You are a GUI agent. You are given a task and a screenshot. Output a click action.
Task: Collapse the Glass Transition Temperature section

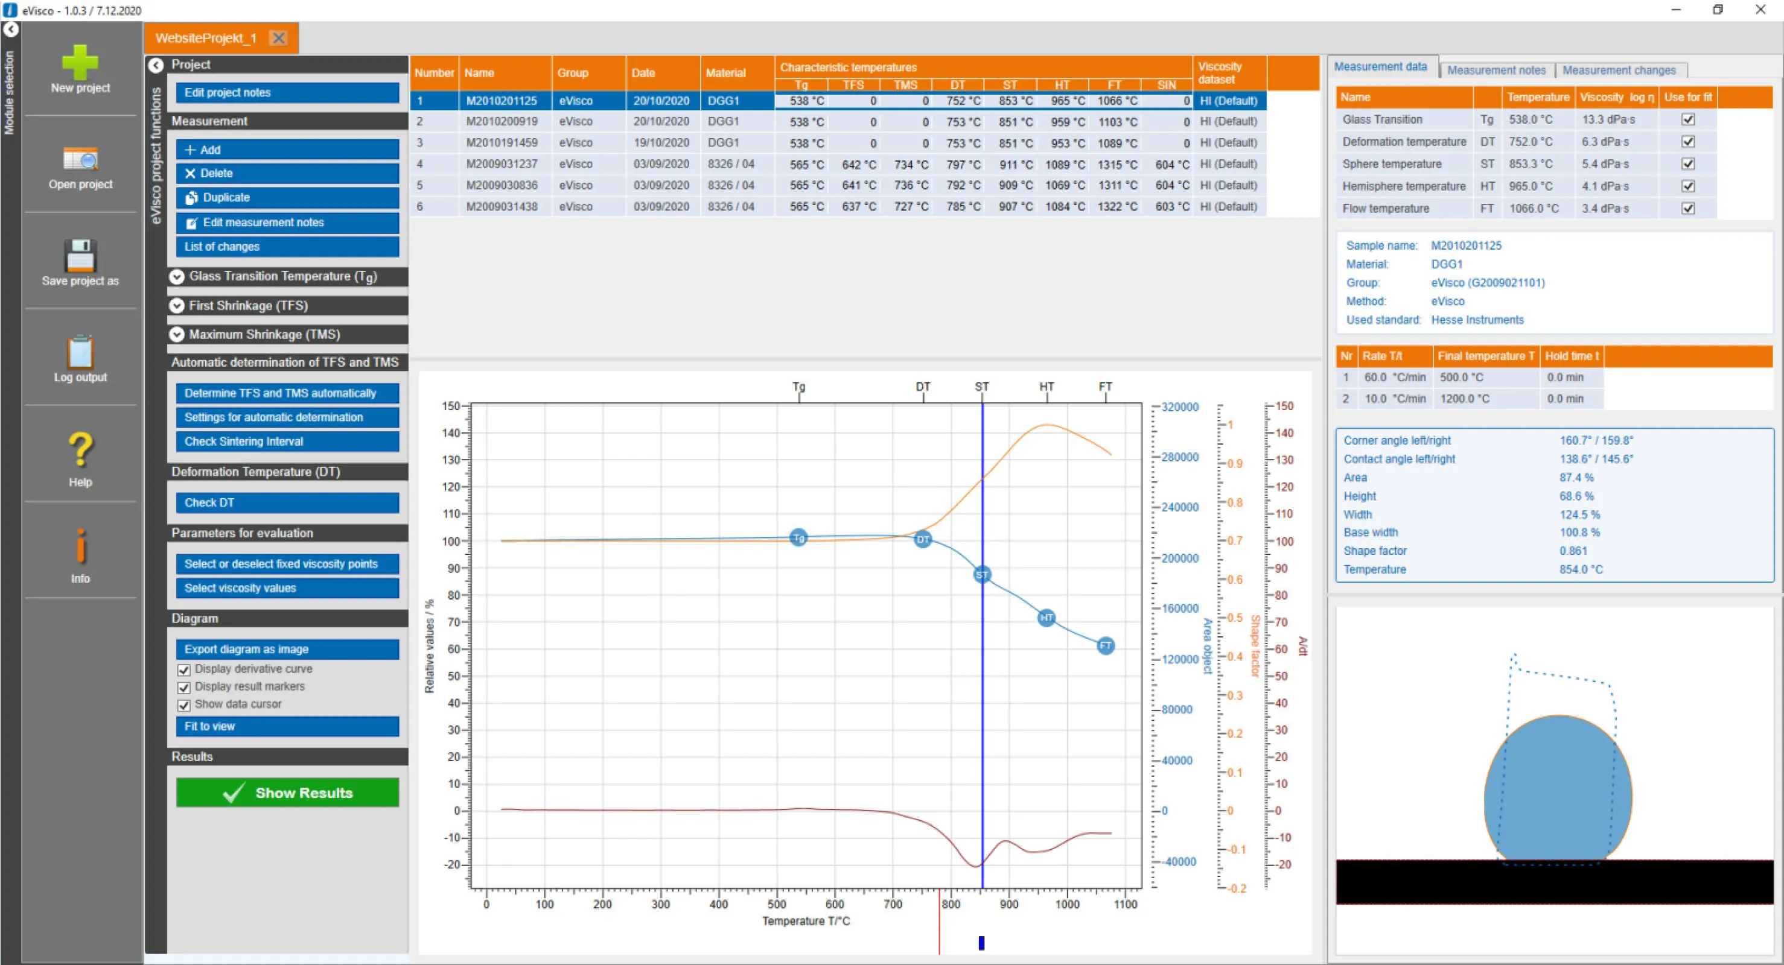click(x=177, y=276)
